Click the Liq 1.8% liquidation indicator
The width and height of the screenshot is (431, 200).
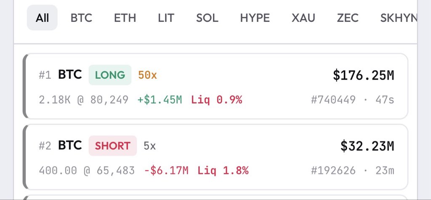[223, 171]
